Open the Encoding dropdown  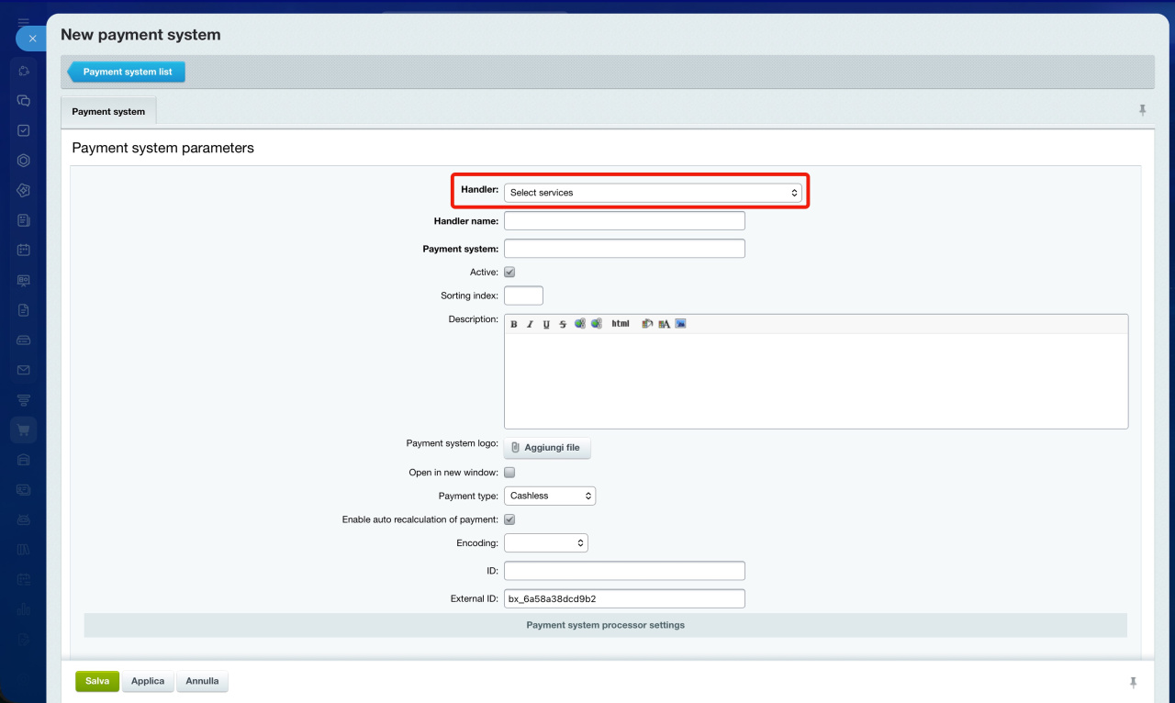click(x=546, y=543)
